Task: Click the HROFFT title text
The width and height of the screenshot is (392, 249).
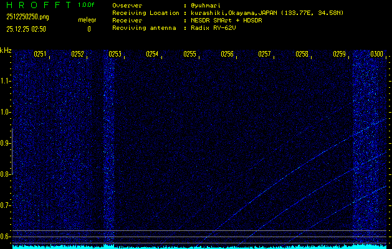Action: [39, 6]
